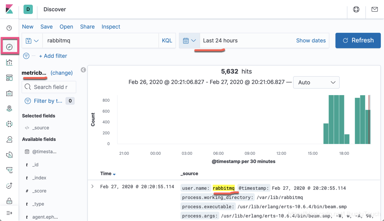Open Dashboard icon in sidebar
384x221 pixels.
(9, 78)
